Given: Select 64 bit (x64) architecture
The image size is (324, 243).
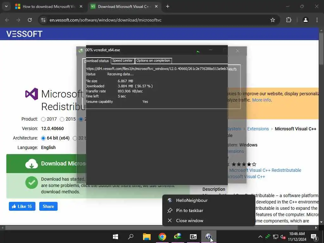Looking at the screenshot, I should [43, 138].
